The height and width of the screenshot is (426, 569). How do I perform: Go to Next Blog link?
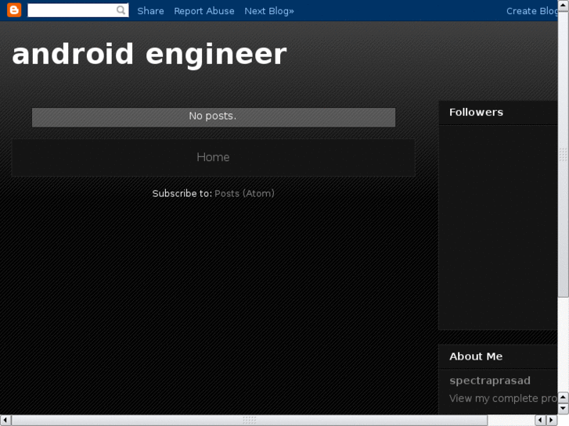(x=269, y=11)
